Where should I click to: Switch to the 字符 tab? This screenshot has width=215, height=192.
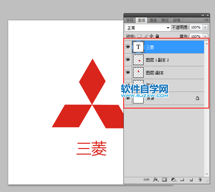[130, 20]
